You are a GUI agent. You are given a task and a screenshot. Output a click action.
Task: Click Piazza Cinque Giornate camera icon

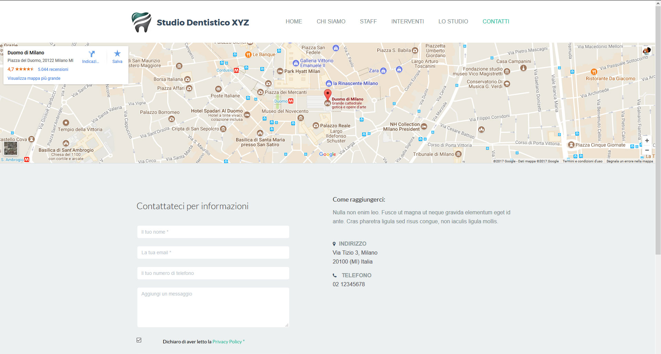571,145
